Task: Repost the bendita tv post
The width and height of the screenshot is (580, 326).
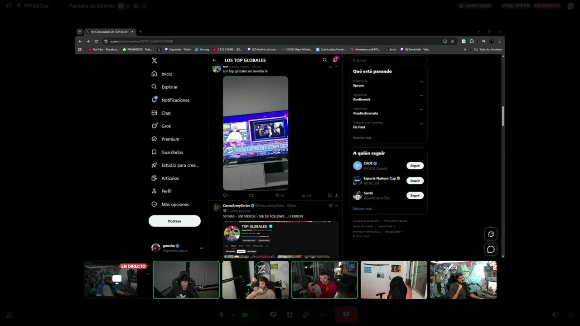Action: click(251, 196)
